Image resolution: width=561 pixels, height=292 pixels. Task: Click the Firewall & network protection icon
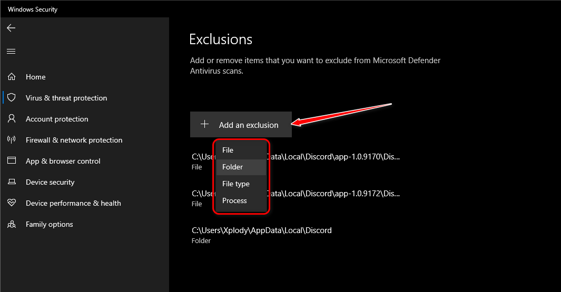[x=12, y=140]
